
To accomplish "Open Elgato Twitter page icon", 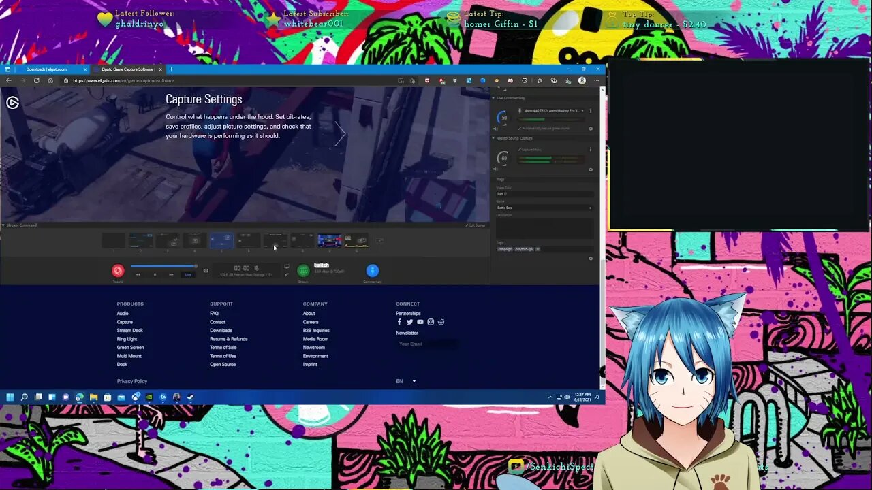I will coord(409,322).
